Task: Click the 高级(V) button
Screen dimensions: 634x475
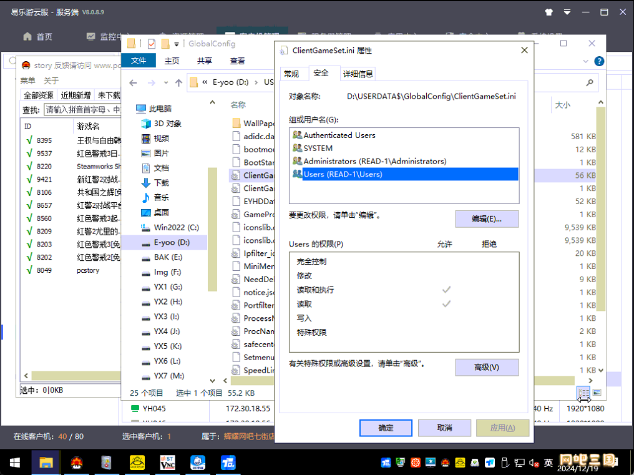Action: [x=487, y=368]
